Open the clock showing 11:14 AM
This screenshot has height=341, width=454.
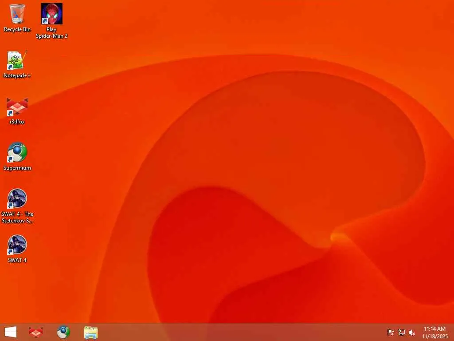pyautogui.click(x=434, y=332)
